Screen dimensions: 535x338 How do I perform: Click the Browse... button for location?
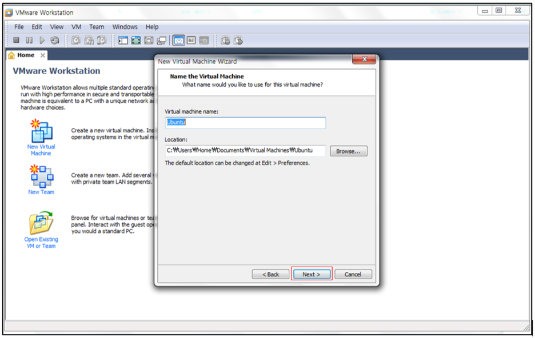click(x=348, y=151)
